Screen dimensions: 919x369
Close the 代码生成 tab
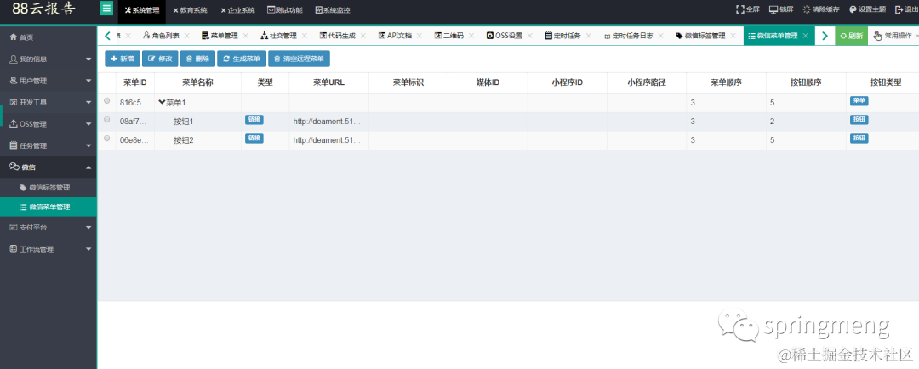pyautogui.click(x=362, y=36)
